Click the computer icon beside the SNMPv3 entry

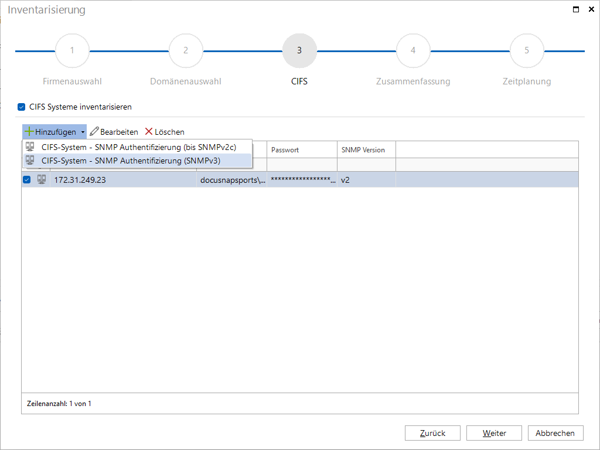pyautogui.click(x=30, y=161)
